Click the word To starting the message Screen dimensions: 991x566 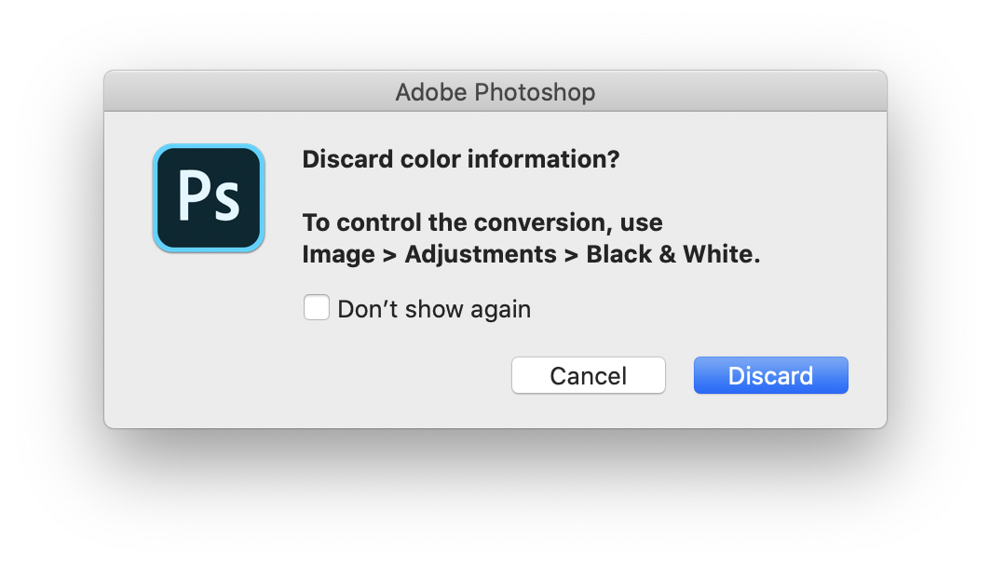coord(316,223)
